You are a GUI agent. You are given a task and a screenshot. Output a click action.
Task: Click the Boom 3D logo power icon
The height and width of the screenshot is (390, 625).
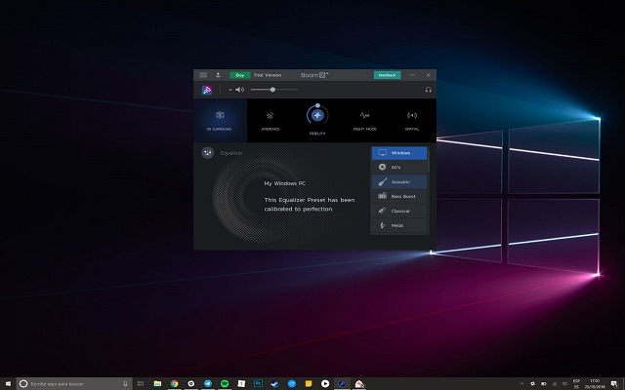tap(208, 90)
